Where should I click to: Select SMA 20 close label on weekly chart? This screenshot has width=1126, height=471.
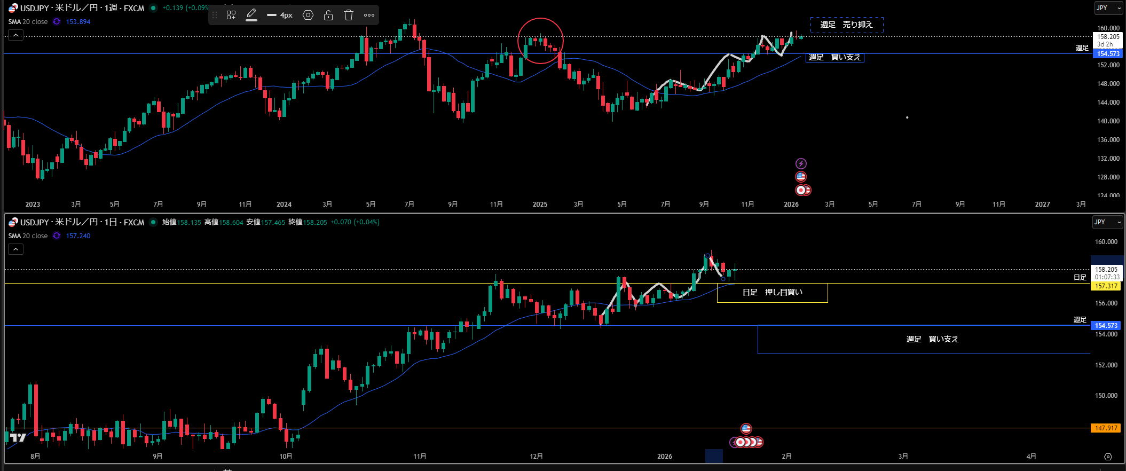click(x=28, y=22)
